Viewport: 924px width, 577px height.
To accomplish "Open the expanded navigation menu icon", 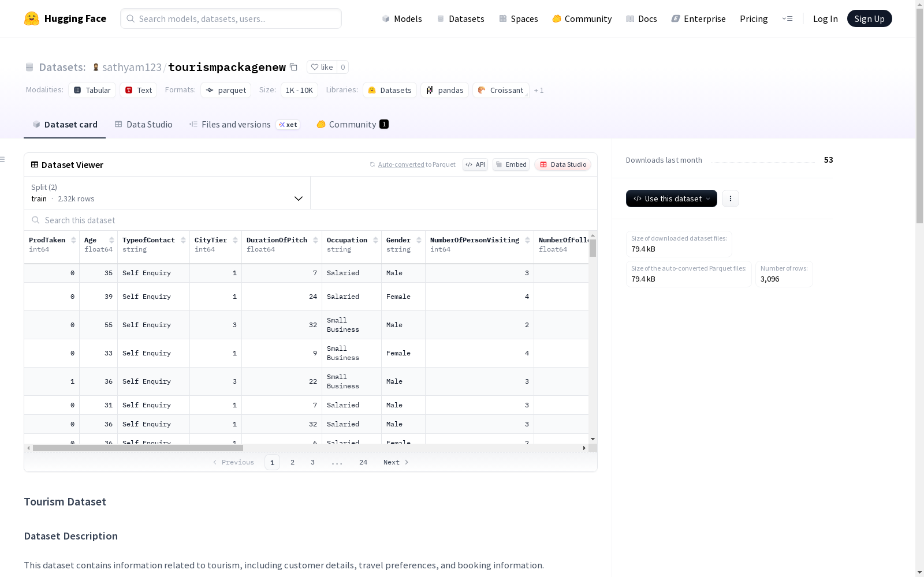I will [788, 18].
